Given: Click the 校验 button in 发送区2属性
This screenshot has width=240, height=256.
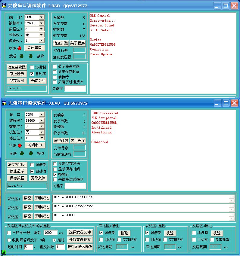Looking at the screenshot, I should [170, 233].
